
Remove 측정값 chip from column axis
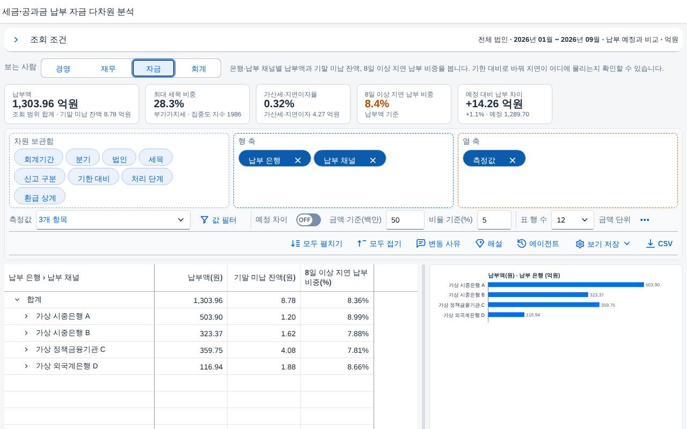[x=513, y=160]
